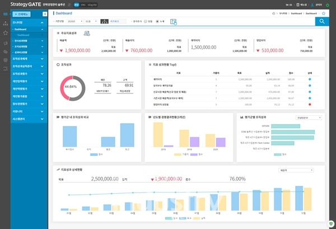
Task: Click the organization chart icon in left rail
Action: point(6,24)
